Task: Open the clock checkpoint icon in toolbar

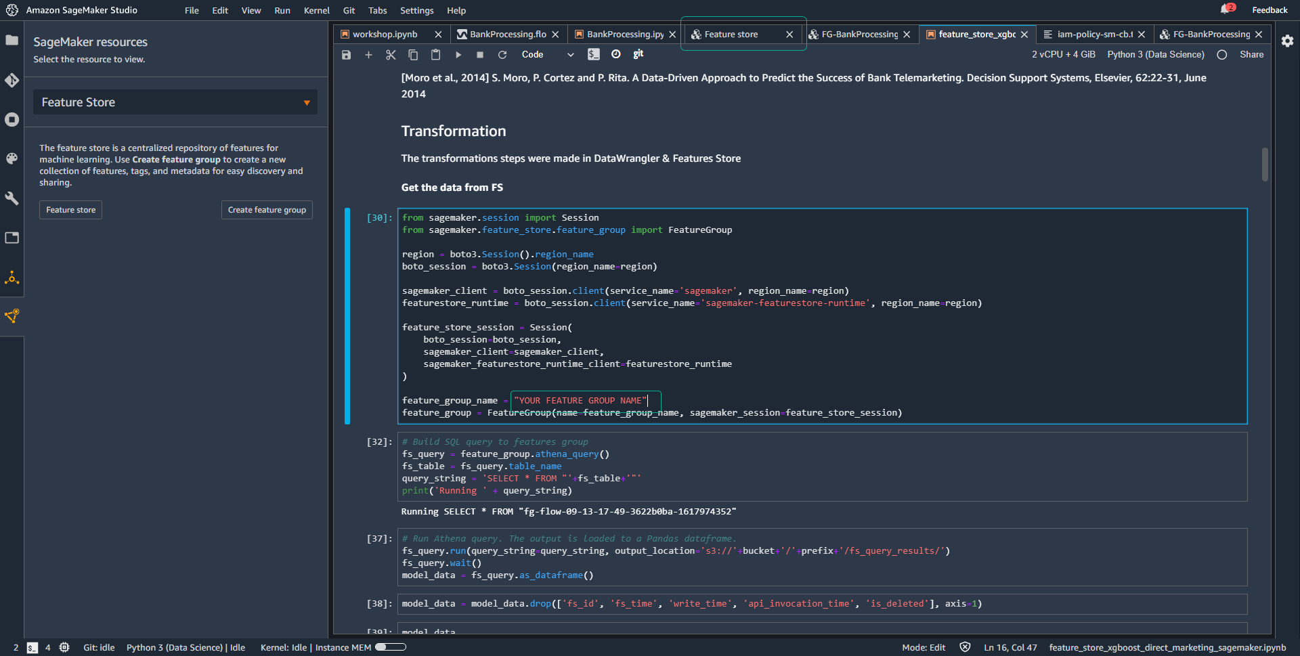Action: (616, 54)
